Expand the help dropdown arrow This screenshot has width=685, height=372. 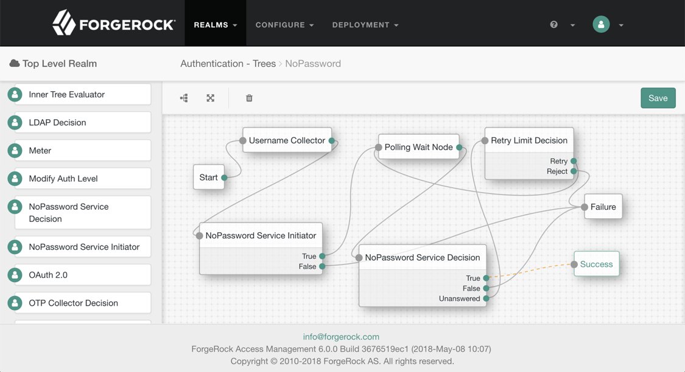click(x=572, y=26)
